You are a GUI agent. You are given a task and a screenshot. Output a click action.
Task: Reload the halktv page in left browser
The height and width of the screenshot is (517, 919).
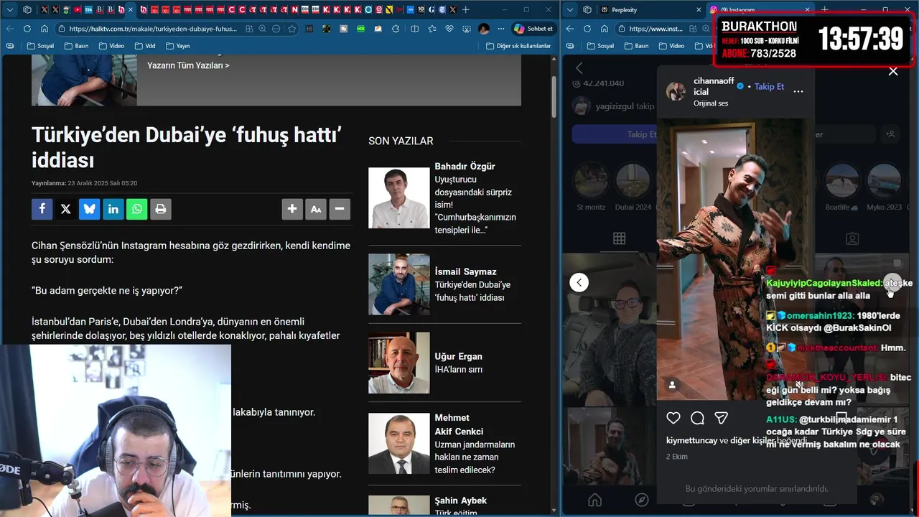pyautogui.click(x=27, y=29)
